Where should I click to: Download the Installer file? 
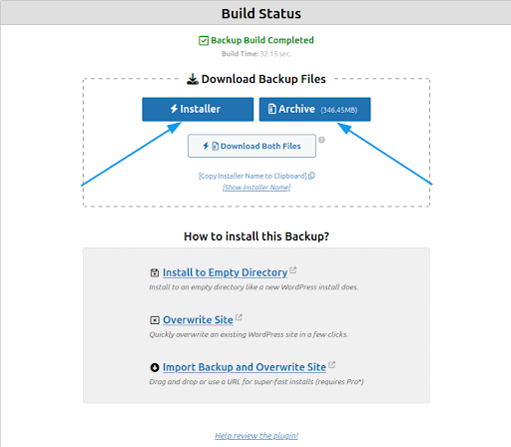[x=198, y=109]
